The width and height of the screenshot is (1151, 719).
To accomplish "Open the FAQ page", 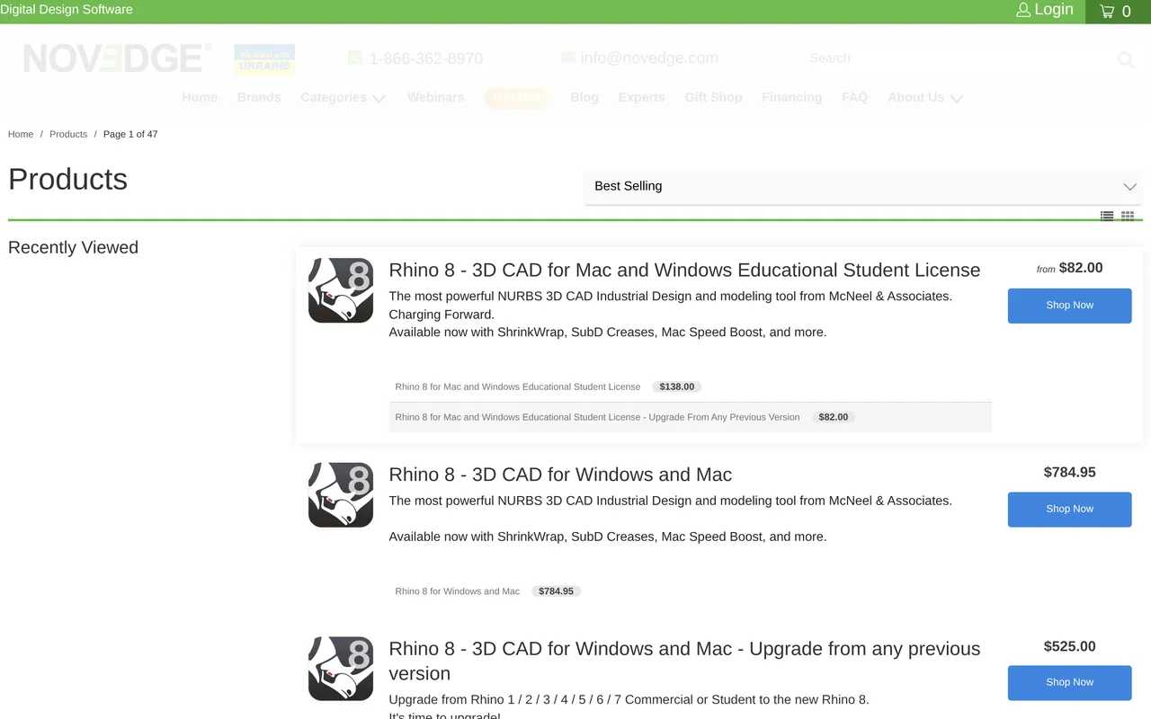I will (854, 97).
